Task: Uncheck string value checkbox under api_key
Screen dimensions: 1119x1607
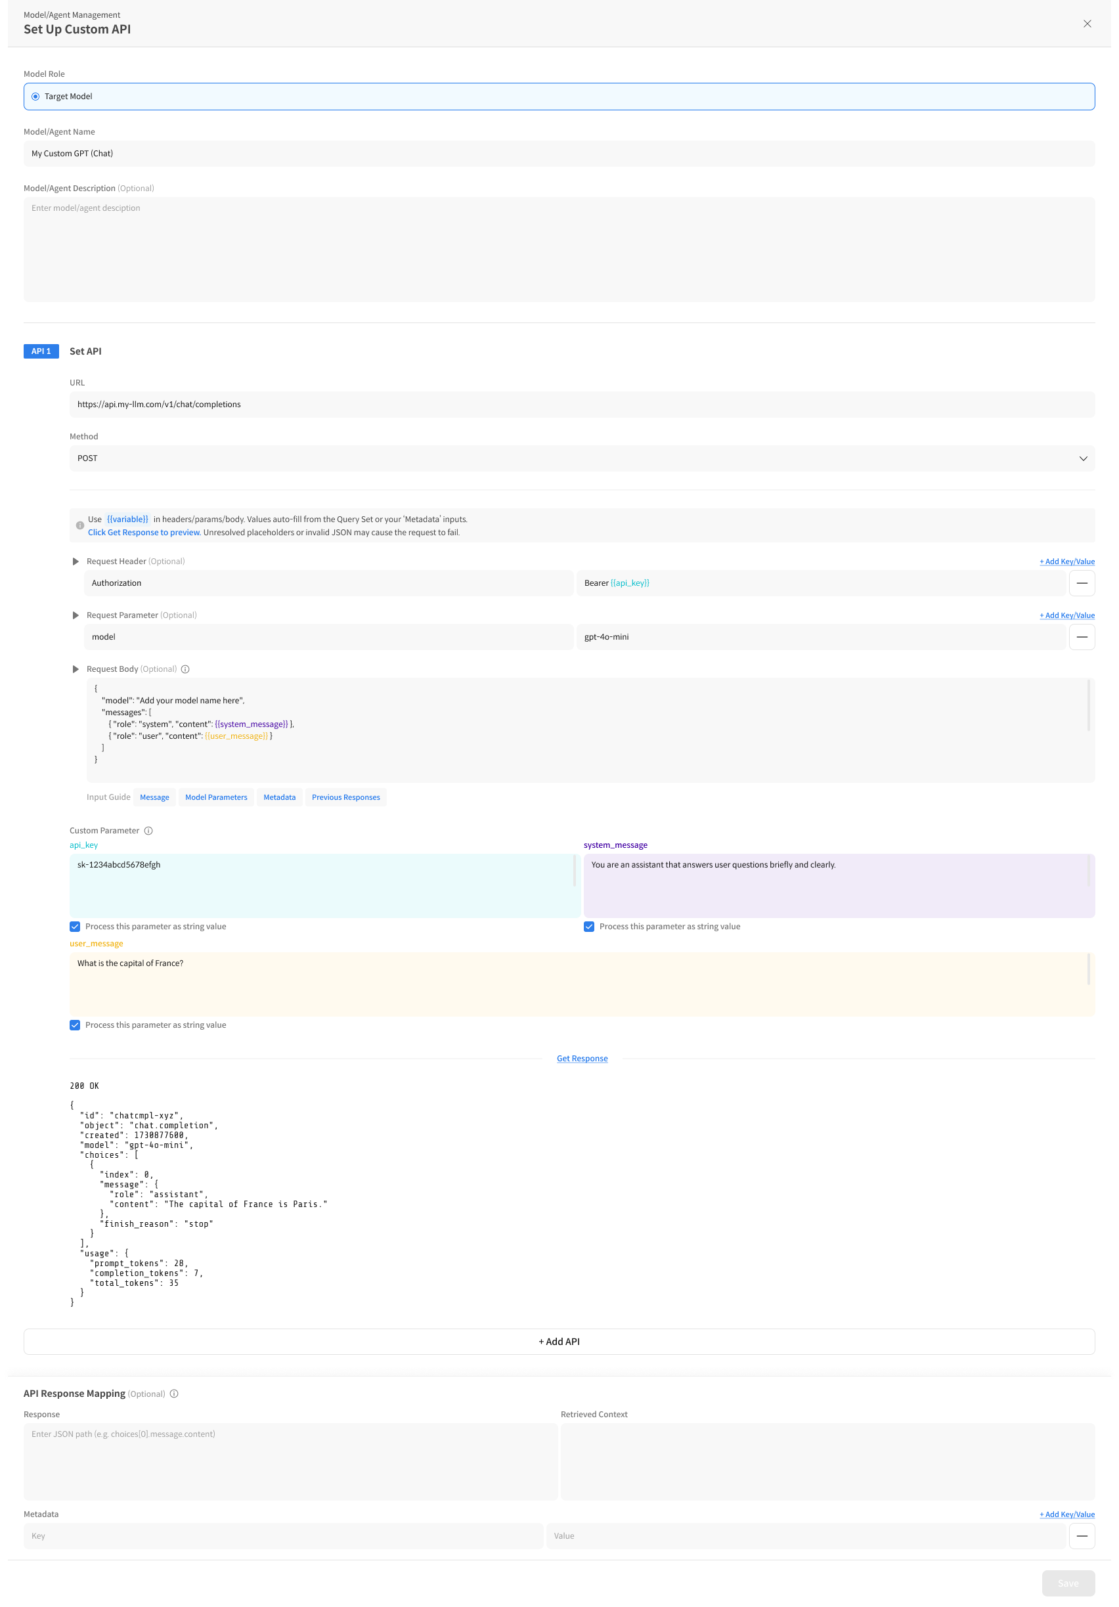Action: point(75,927)
